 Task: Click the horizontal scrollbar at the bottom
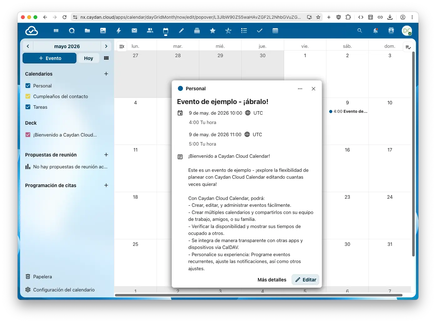[x=259, y=295]
